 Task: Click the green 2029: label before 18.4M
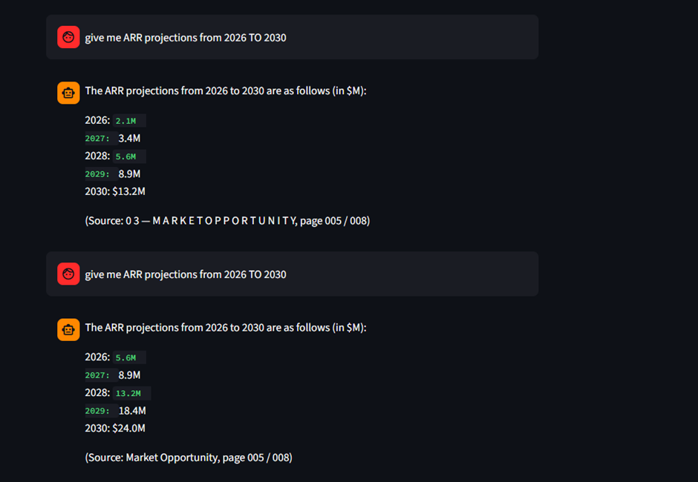[97, 411]
